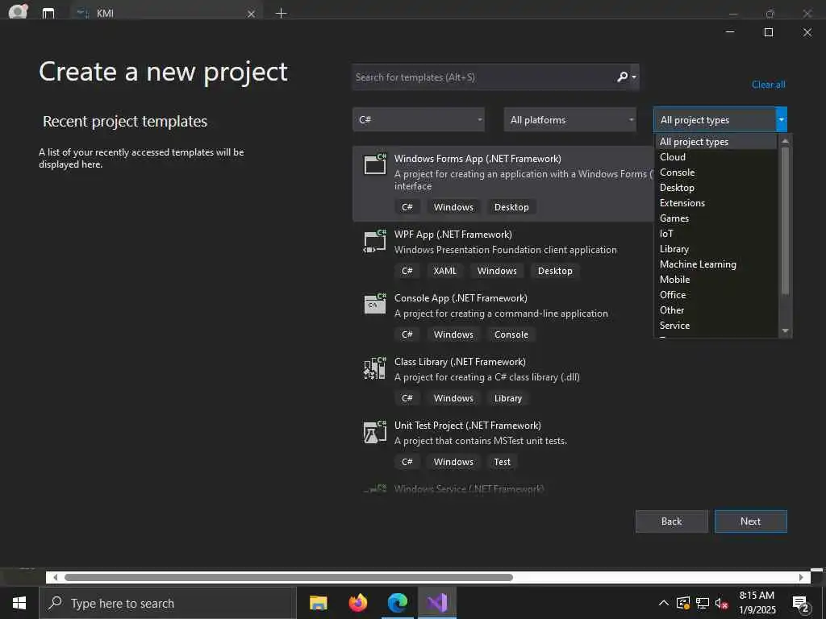Click the project types list scroll up arrow
The image size is (826, 619).
point(786,140)
